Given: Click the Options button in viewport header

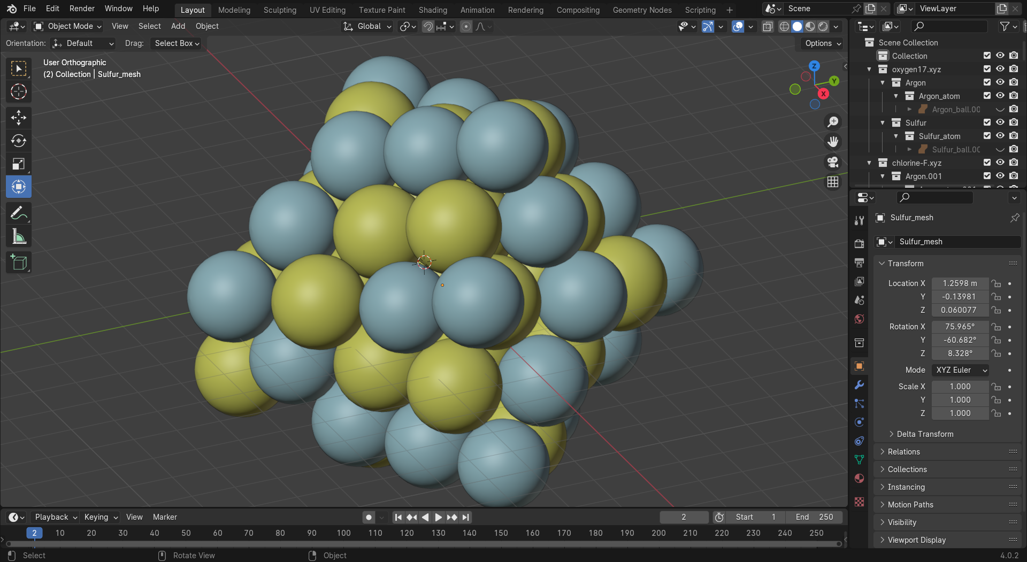Looking at the screenshot, I should tap(823, 43).
